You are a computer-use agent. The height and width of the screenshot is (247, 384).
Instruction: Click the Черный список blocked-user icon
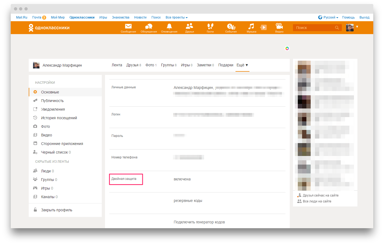coord(35,152)
